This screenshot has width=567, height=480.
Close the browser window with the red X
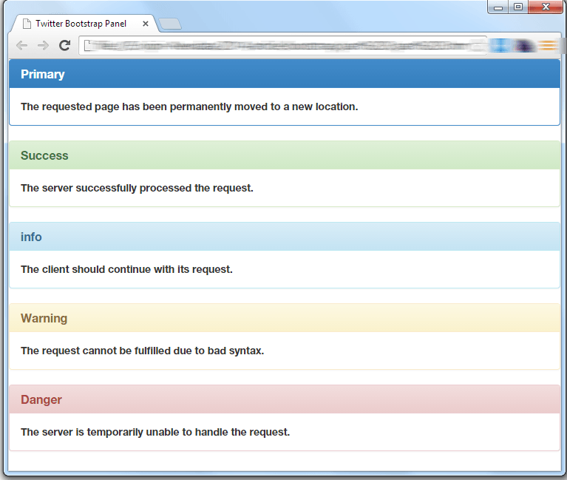(546, 7)
